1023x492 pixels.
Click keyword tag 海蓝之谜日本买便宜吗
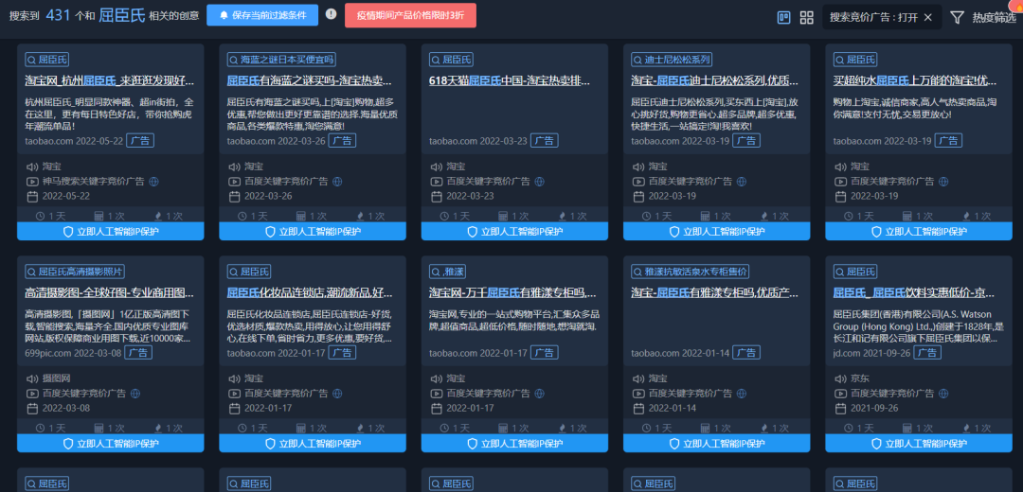tap(281, 60)
